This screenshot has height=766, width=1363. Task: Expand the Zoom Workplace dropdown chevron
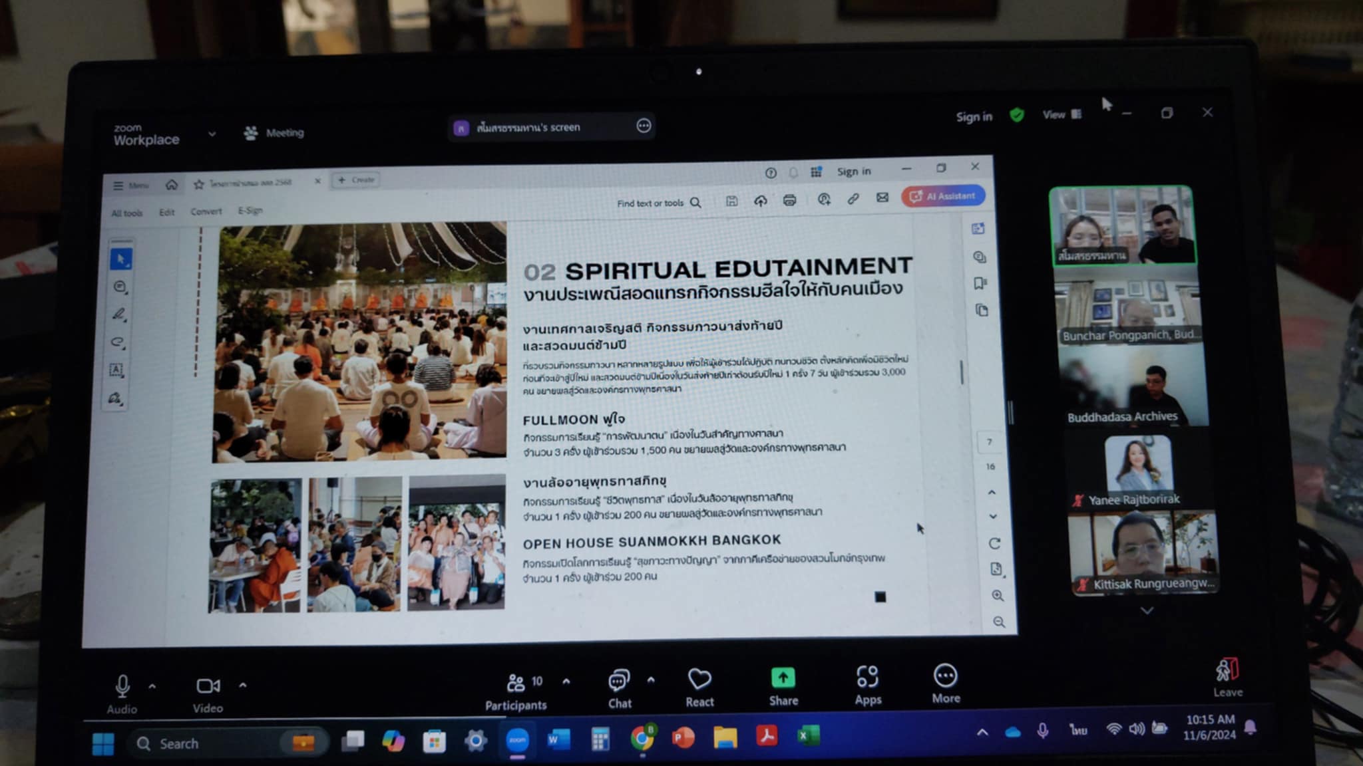[x=212, y=134]
